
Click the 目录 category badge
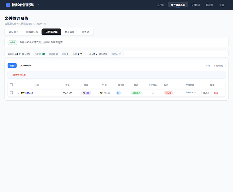[86, 93]
